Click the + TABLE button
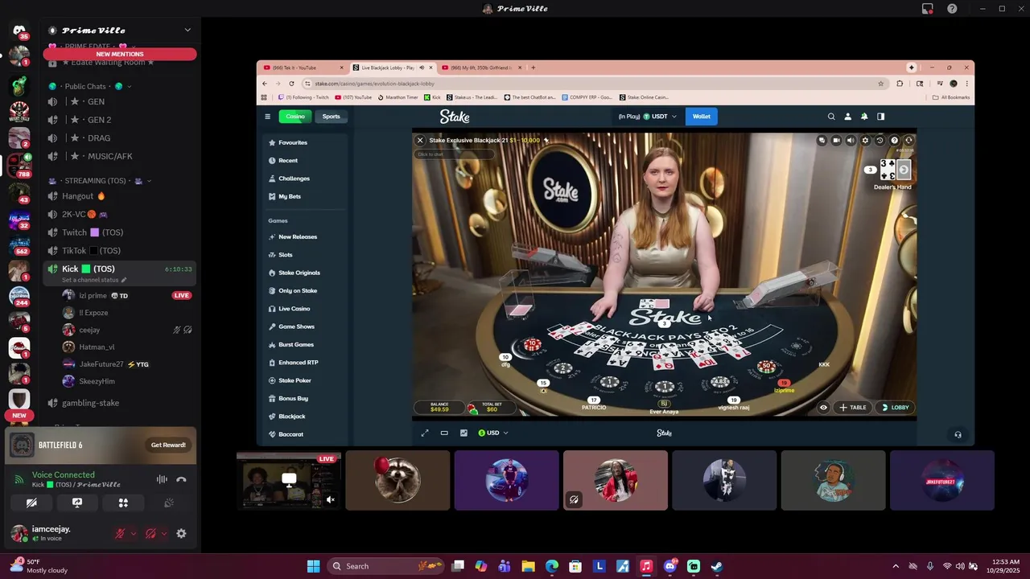Viewport: 1030px width, 579px height. (x=852, y=408)
